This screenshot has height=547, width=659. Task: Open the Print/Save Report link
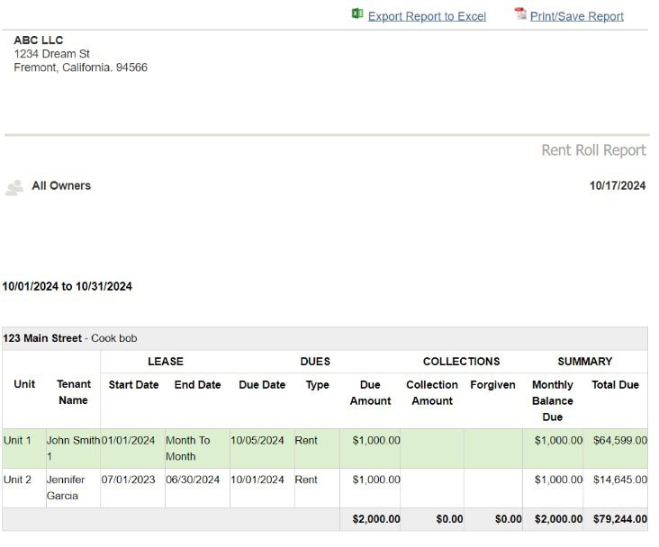pos(576,16)
